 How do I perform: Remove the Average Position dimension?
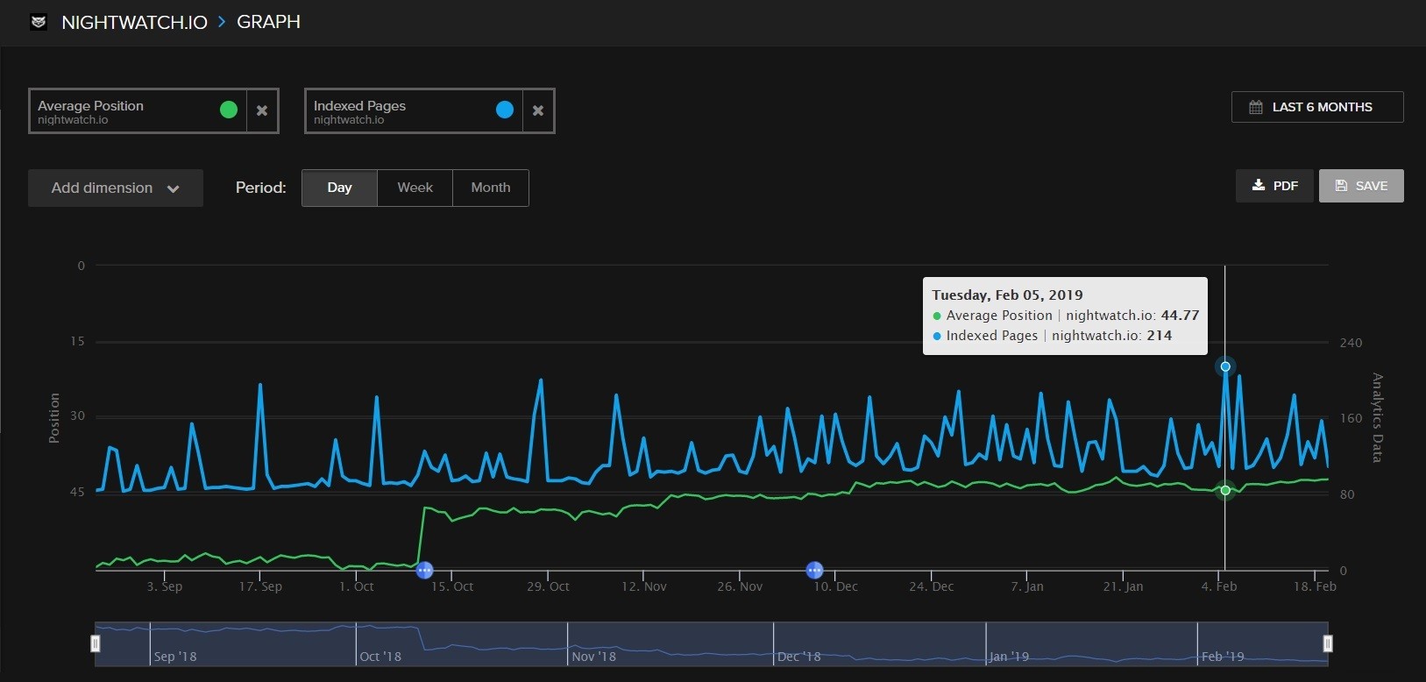262,110
